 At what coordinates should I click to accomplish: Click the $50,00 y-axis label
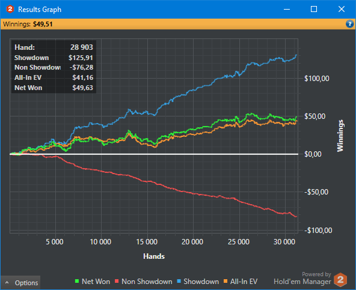[315, 116]
